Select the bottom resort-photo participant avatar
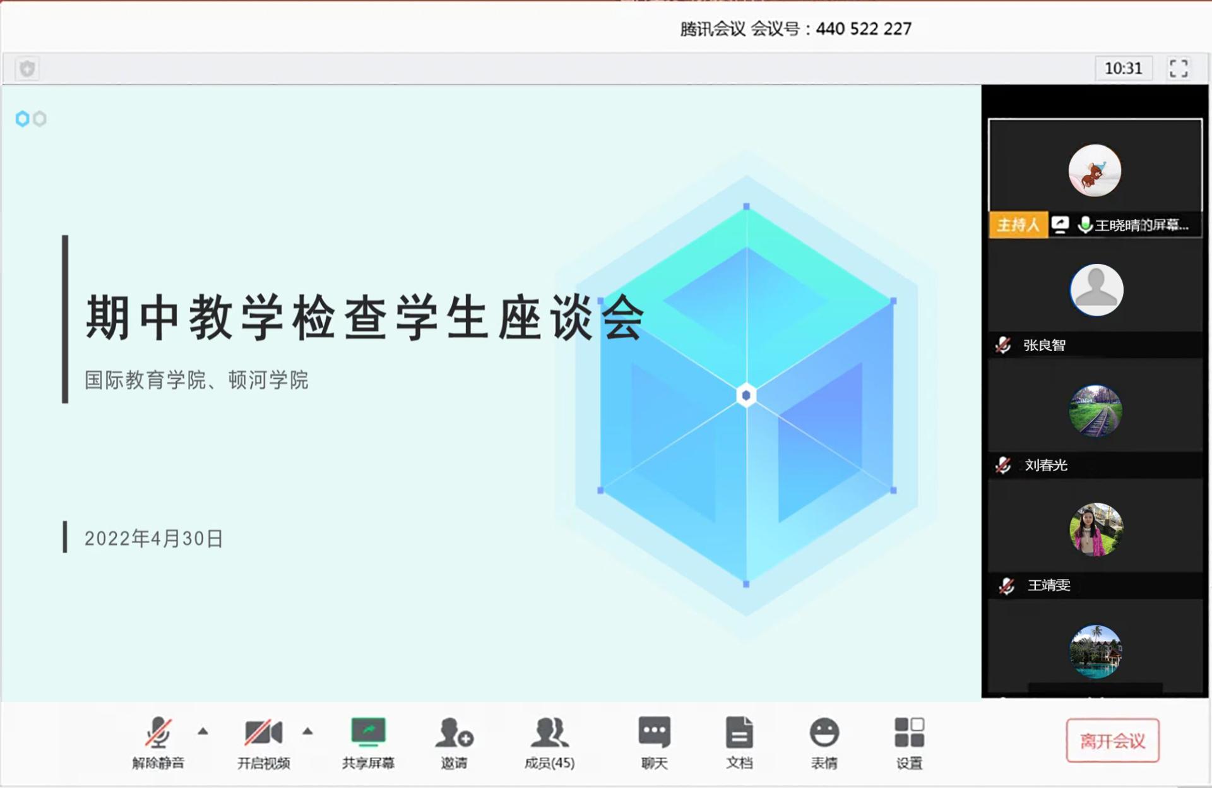 (x=1095, y=651)
